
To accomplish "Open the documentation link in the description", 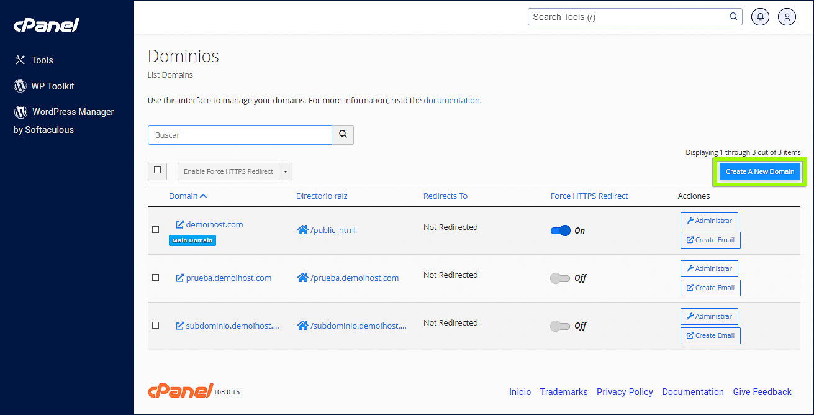I will 451,100.
